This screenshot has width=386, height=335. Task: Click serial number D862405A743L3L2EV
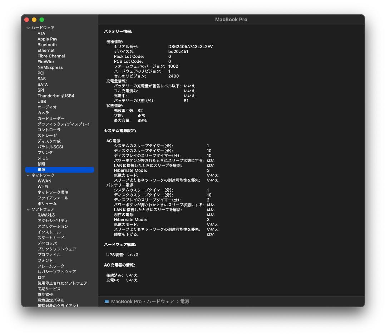(x=190, y=46)
